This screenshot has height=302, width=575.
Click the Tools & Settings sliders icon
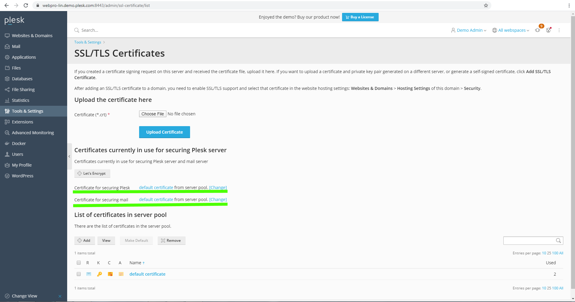(x=7, y=111)
